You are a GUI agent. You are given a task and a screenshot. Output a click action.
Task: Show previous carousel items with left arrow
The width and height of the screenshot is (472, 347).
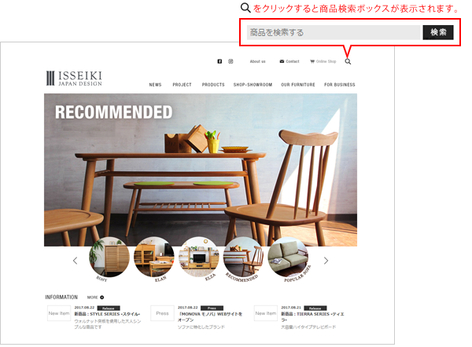[x=76, y=261]
